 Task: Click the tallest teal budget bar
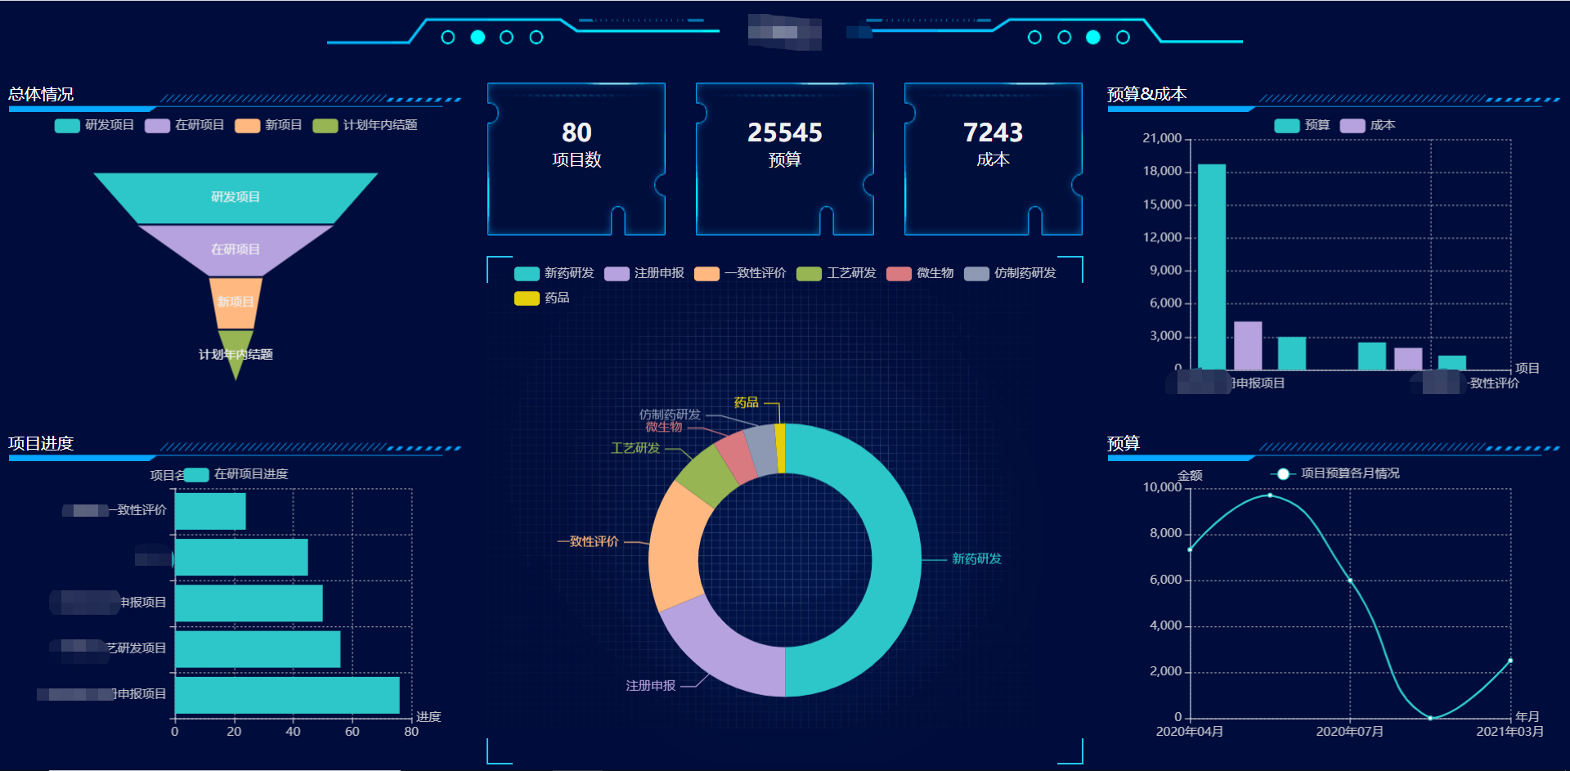pos(1212,267)
